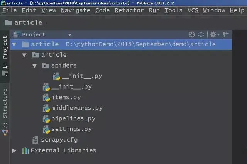Click the External Libraries bars icon
The width and height of the screenshot is (247, 164).
pyautogui.click(x=25, y=150)
